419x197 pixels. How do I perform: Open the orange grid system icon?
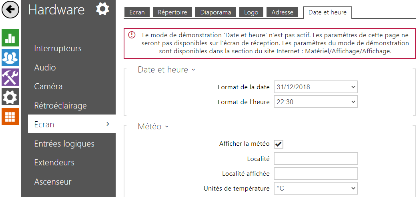[10, 116]
